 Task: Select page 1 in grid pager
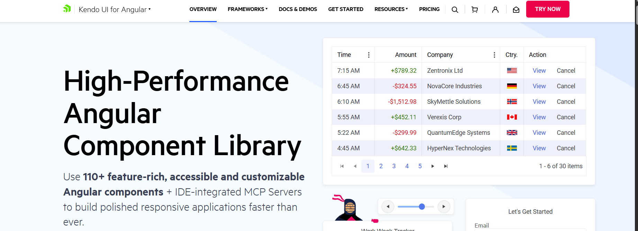coord(368,166)
